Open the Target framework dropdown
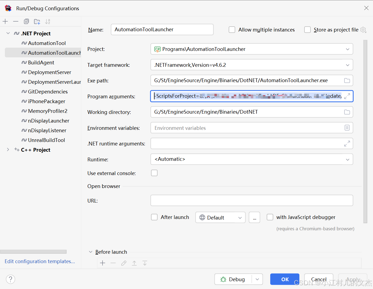Screen dimensions: 373x289 coord(252,65)
